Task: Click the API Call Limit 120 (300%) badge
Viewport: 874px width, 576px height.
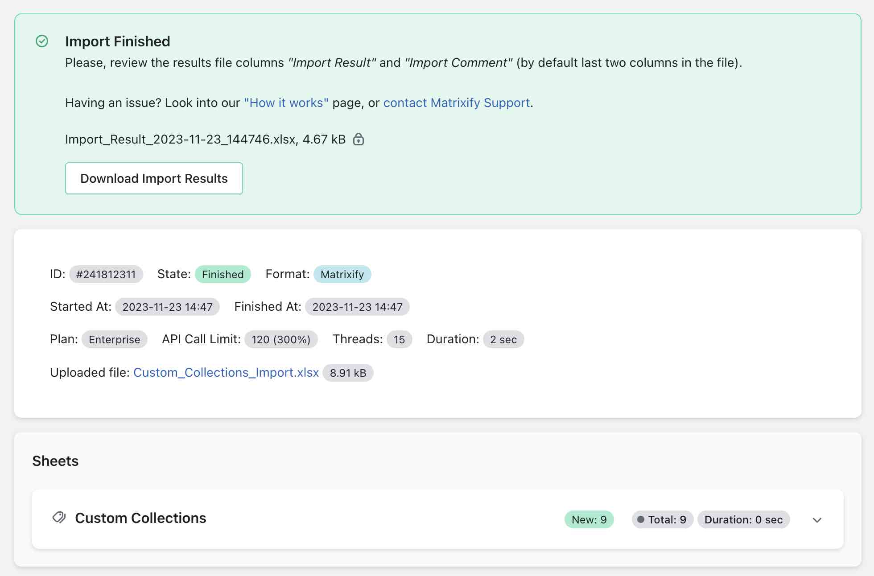Action: 280,339
